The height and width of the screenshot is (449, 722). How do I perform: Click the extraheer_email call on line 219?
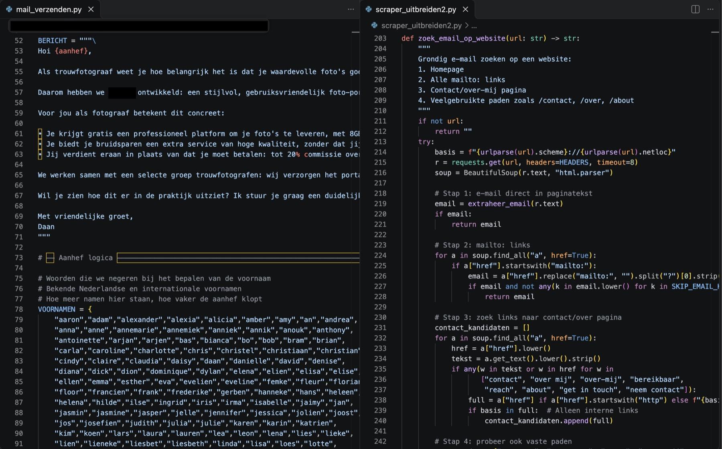click(499, 204)
